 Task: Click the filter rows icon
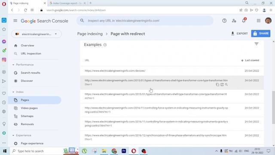pos(257,44)
